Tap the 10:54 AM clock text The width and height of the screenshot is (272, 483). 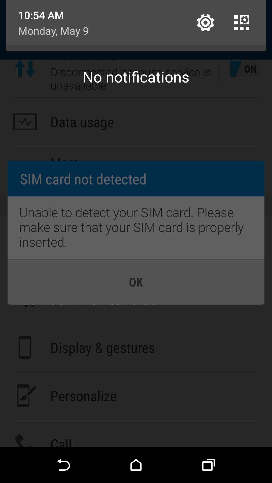pyautogui.click(x=41, y=16)
